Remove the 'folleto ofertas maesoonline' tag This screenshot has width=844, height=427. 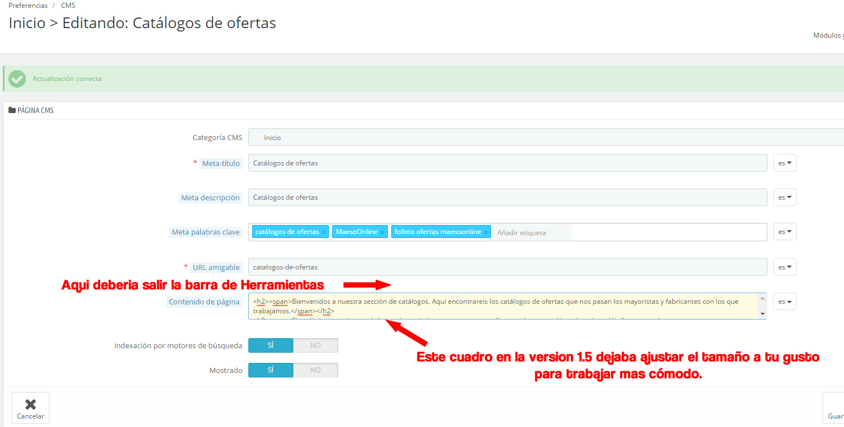click(x=485, y=232)
